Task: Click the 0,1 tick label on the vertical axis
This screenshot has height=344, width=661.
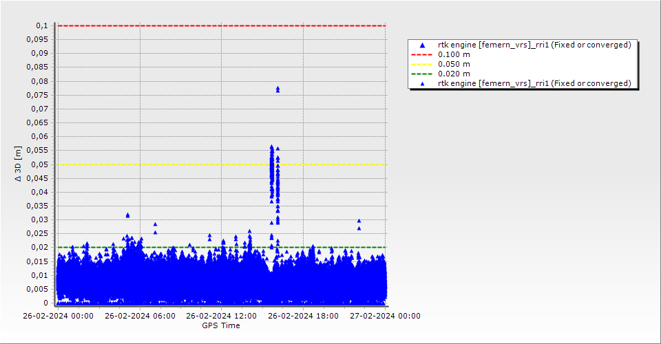Action: point(42,25)
